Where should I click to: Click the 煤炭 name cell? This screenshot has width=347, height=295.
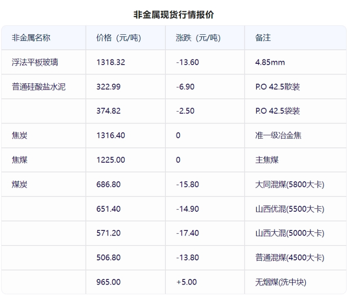pyautogui.click(x=20, y=184)
